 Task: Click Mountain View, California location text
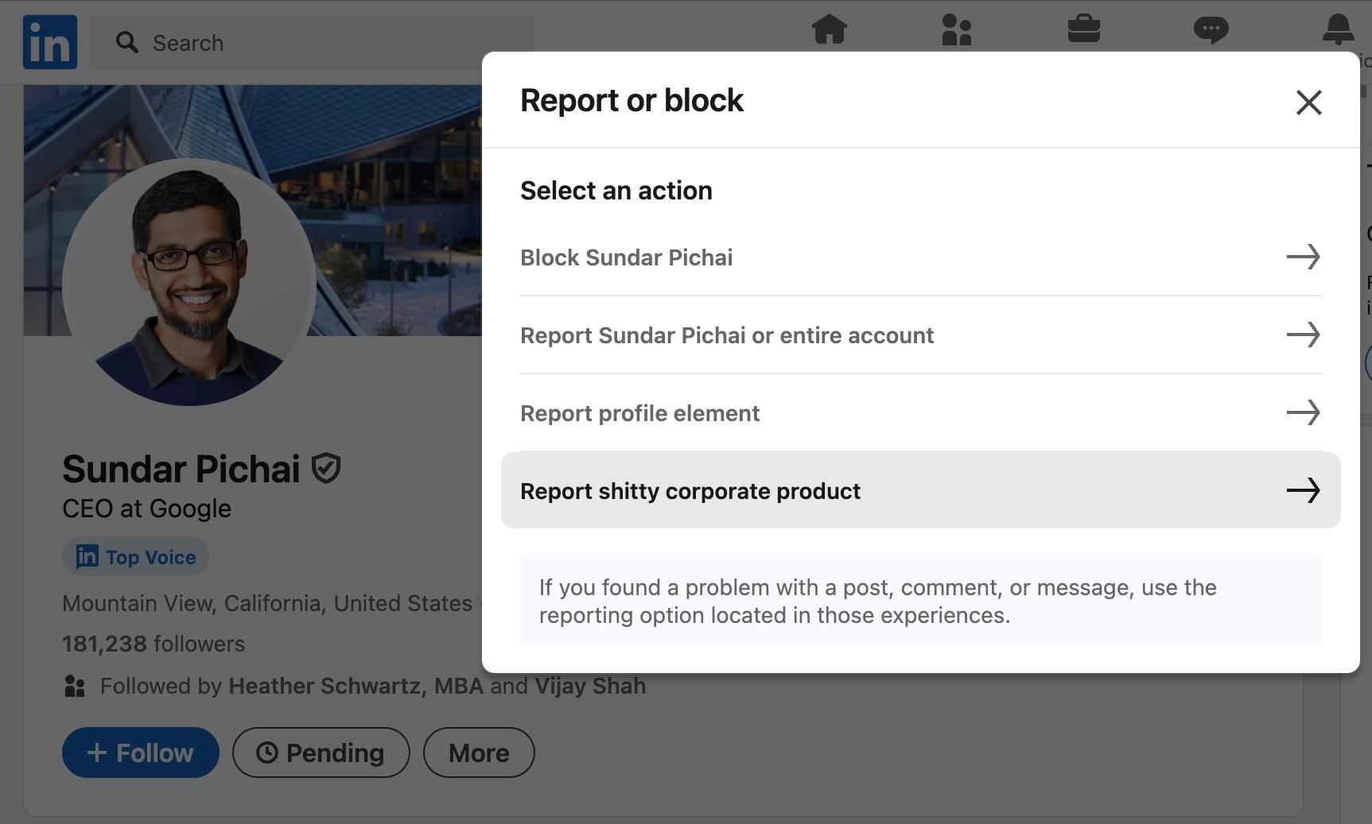[x=267, y=603]
